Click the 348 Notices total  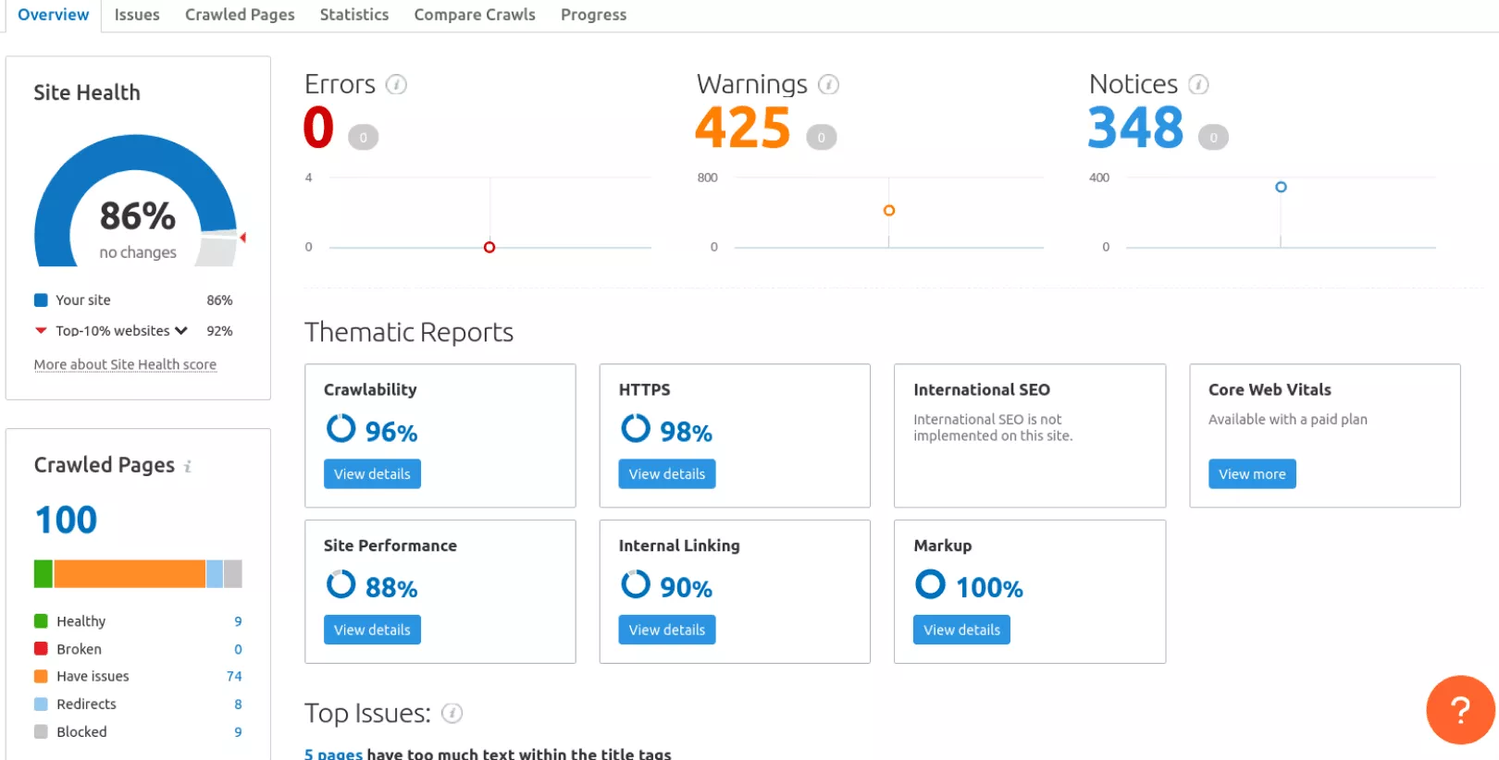[1135, 128]
